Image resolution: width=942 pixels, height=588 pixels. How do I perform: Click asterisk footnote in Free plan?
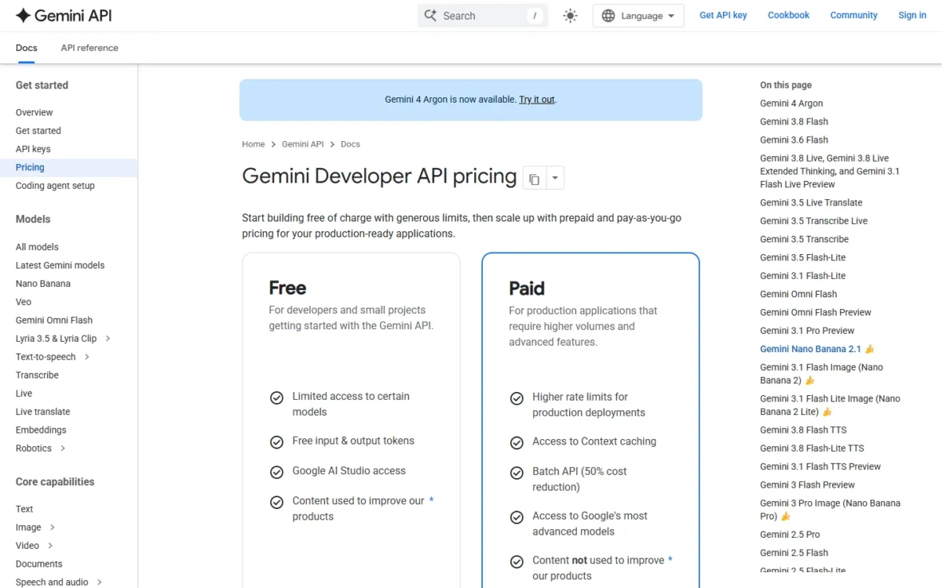[x=431, y=500]
